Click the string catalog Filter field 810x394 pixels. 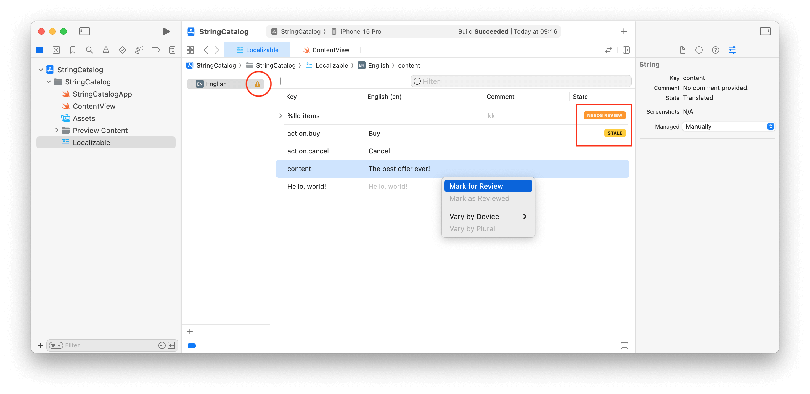point(521,81)
